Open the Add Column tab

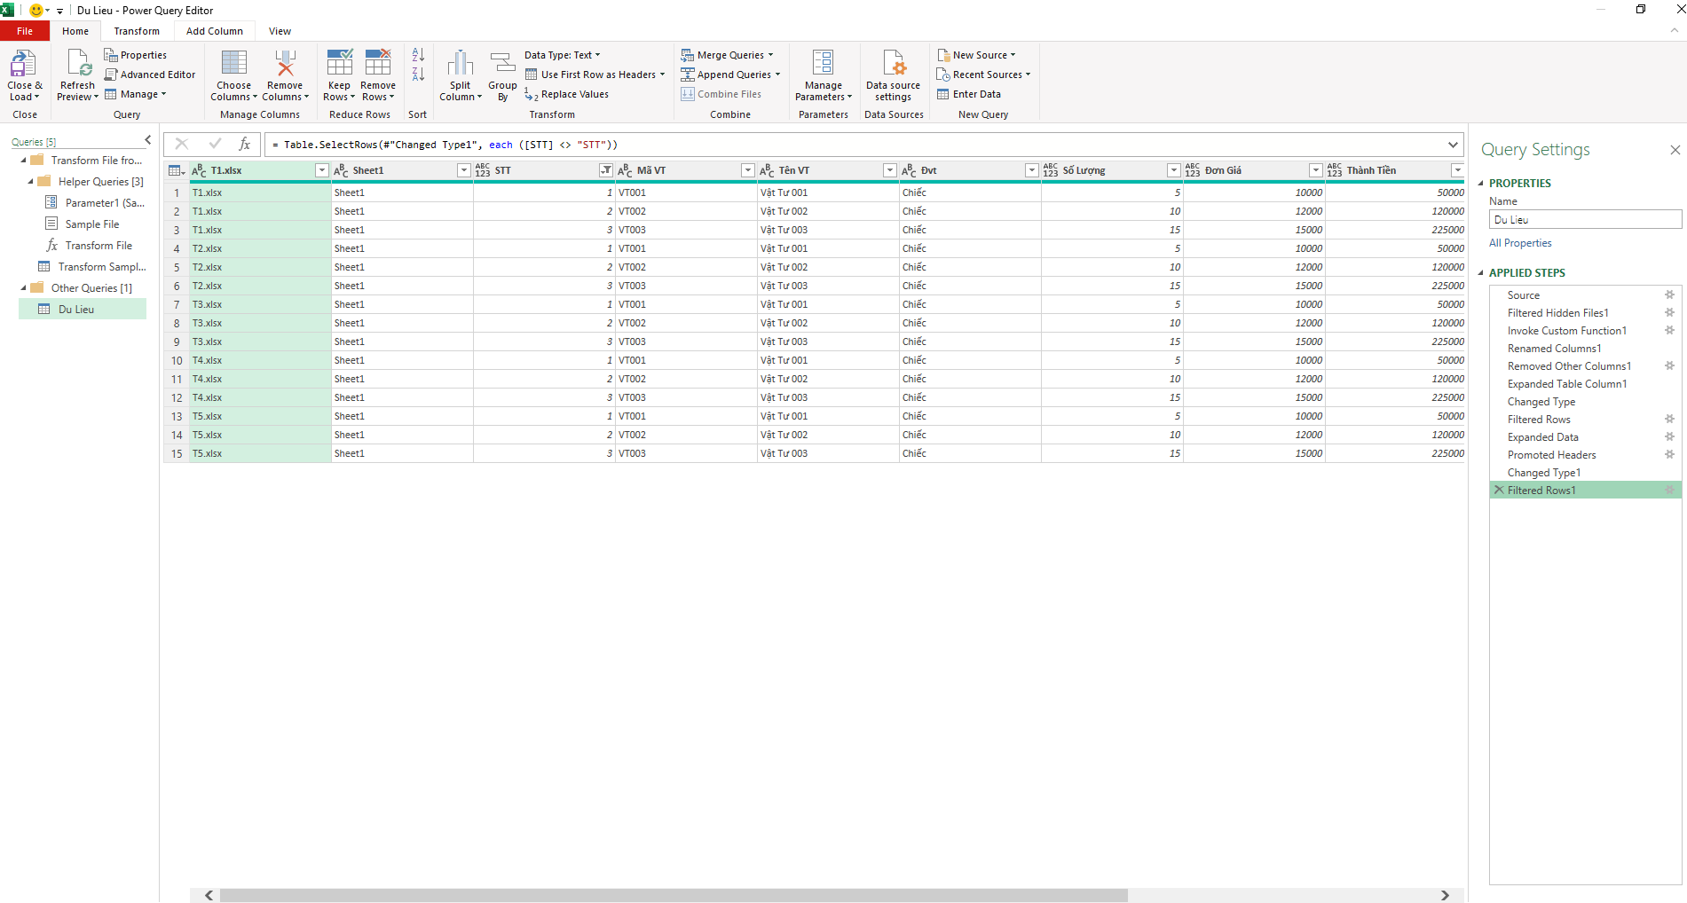point(214,31)
